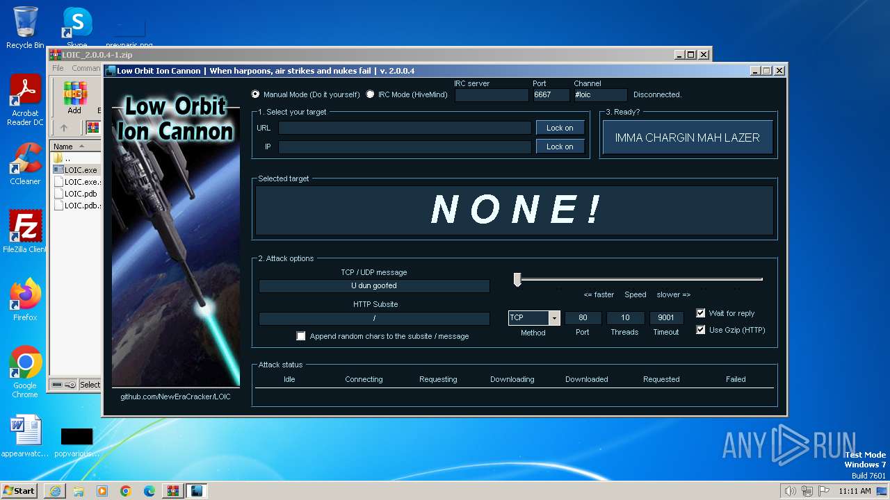Image resolution: width=890 pixels, height=500 pixels.
Task: Open Windows Media Player taskbar icon
Action: (102, 491)
